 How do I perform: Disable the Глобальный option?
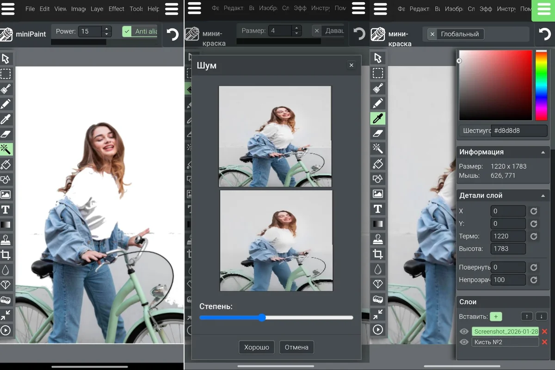[432, 34]
